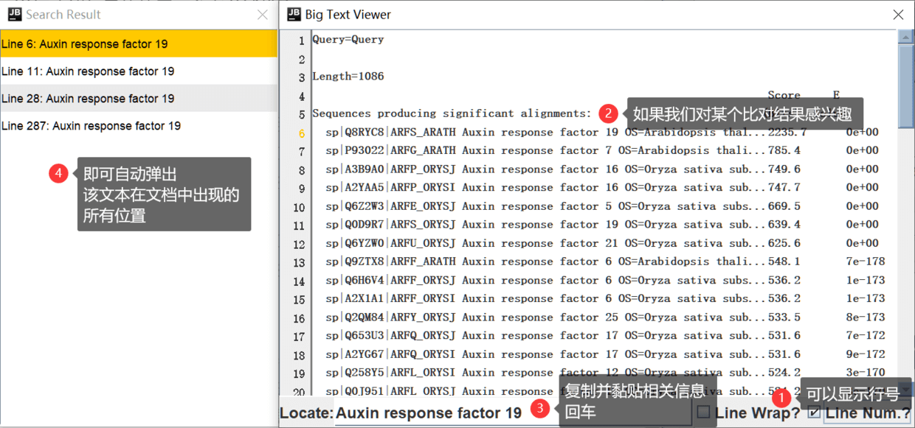The width and height of the screenshot is (915, 428).
Task: Click the JB icon in Big Text Viewer title bar
Action: pos(294,14)
